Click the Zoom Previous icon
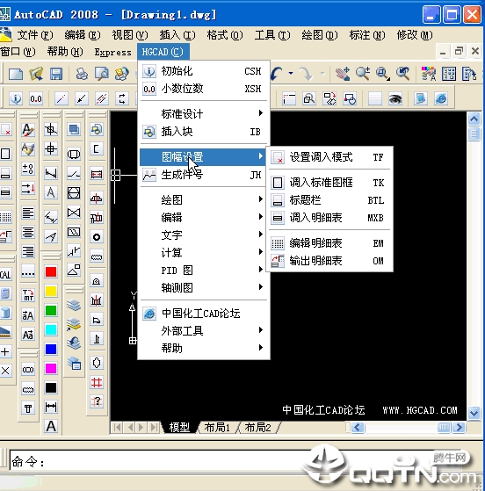Image resolution: width=485 pixels, height=491 pixels. 402,74
